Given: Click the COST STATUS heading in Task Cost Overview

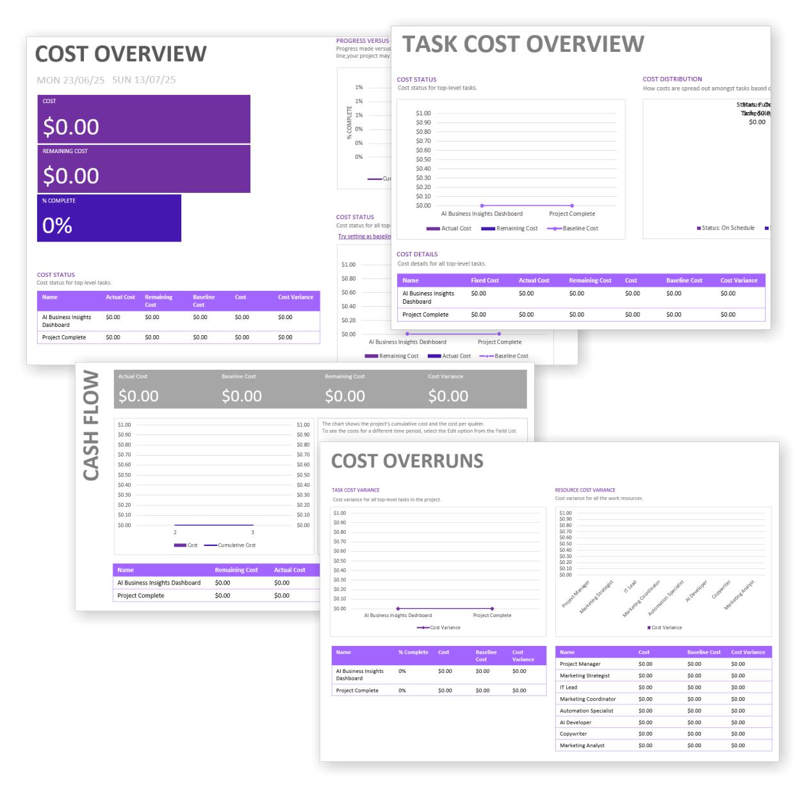Looking at the screenshot, I should pyautogui.click(x=416, y=80).
